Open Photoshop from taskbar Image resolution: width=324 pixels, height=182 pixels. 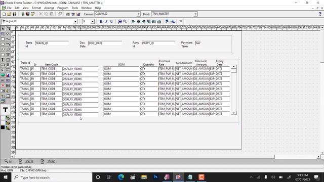(x=155, y=177)
